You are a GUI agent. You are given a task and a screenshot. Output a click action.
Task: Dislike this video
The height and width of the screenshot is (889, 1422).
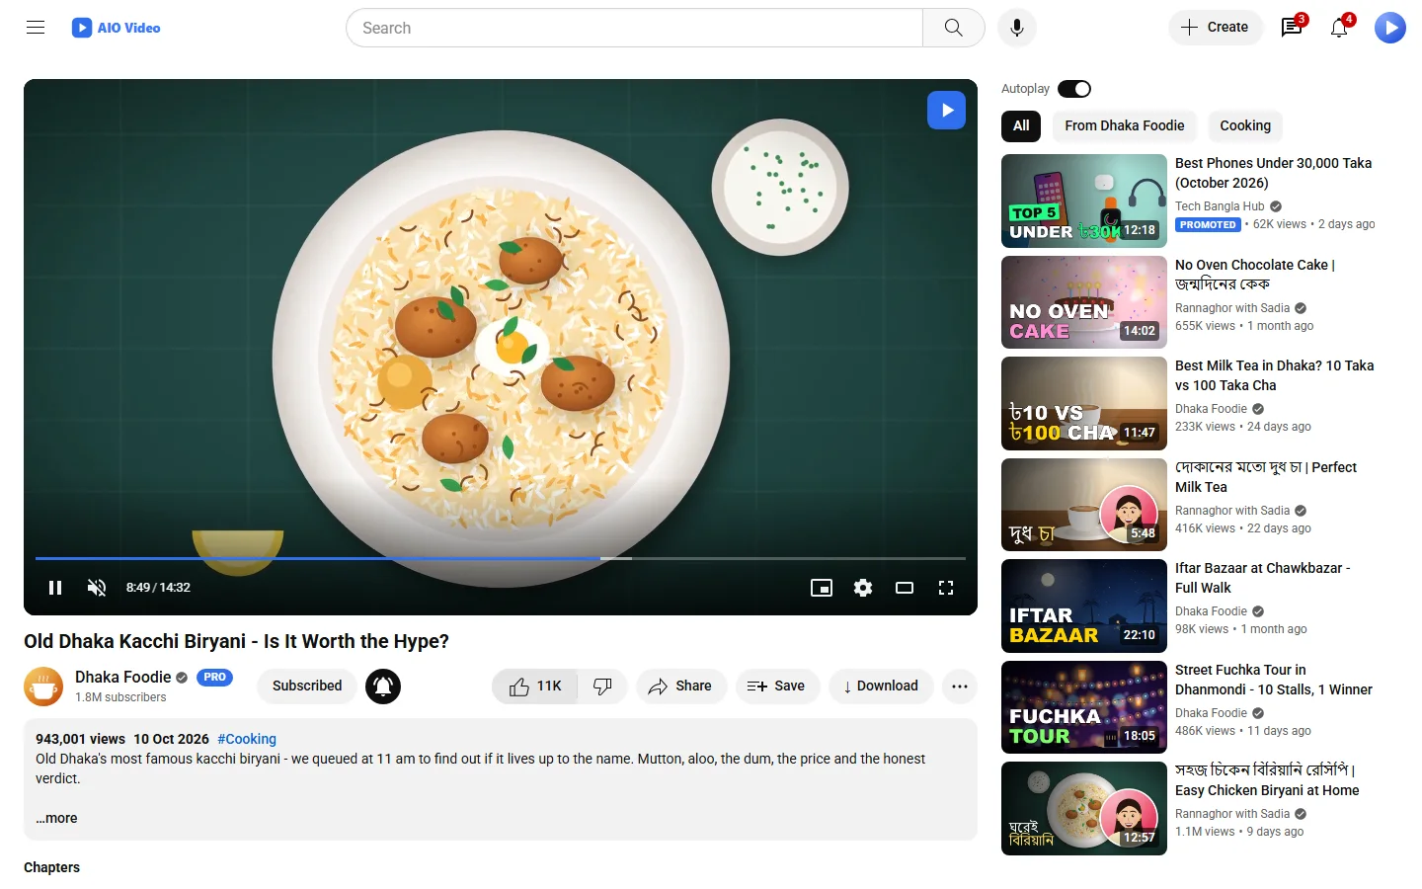pos(602,687)
